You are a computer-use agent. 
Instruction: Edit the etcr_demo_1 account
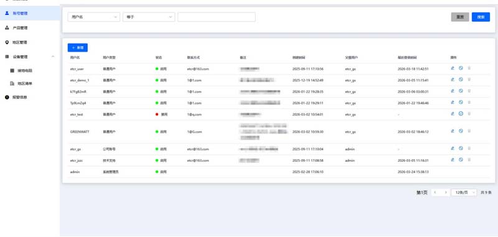453,80
